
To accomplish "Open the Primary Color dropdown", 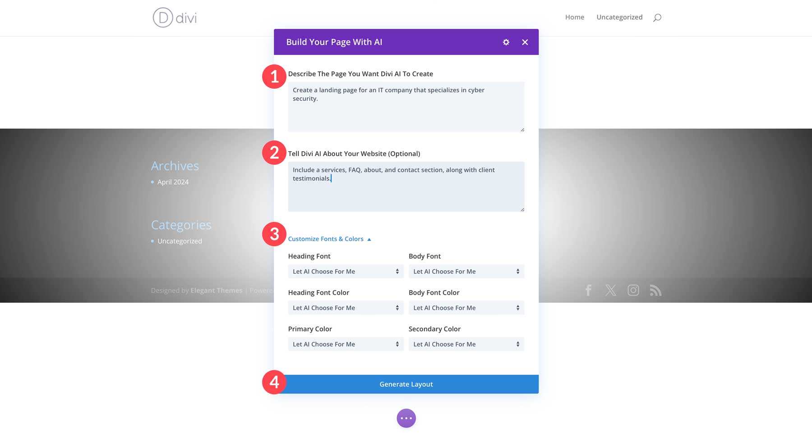I will tap(346, 344).
